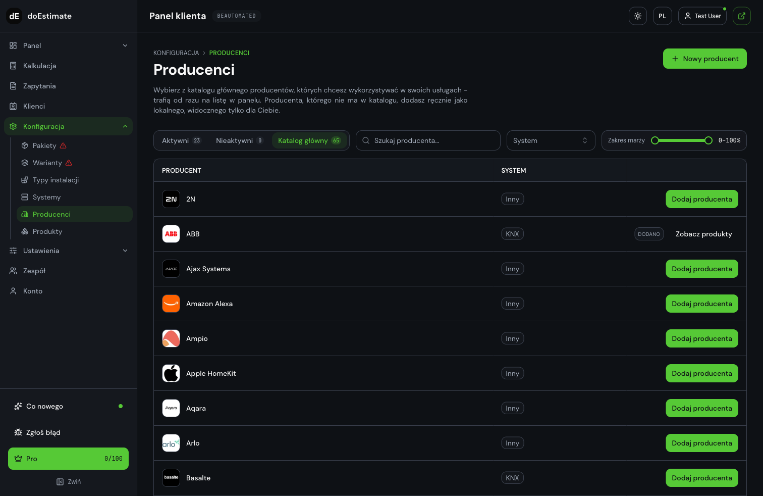Screen dimensions: 763x496
Task: Expand the Panel menu chevron
Action: (x=125, y=45)
